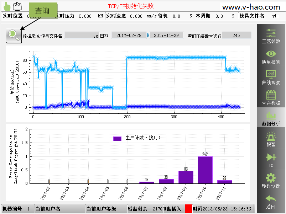Click the red U盘插入 status indicator
286x214 pixels.
(188, 209)
